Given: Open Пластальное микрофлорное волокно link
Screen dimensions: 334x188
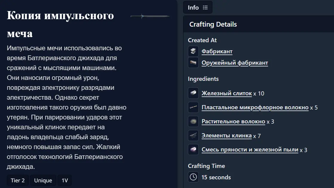Looking at the screenshot, I should [x=255, y=107].
